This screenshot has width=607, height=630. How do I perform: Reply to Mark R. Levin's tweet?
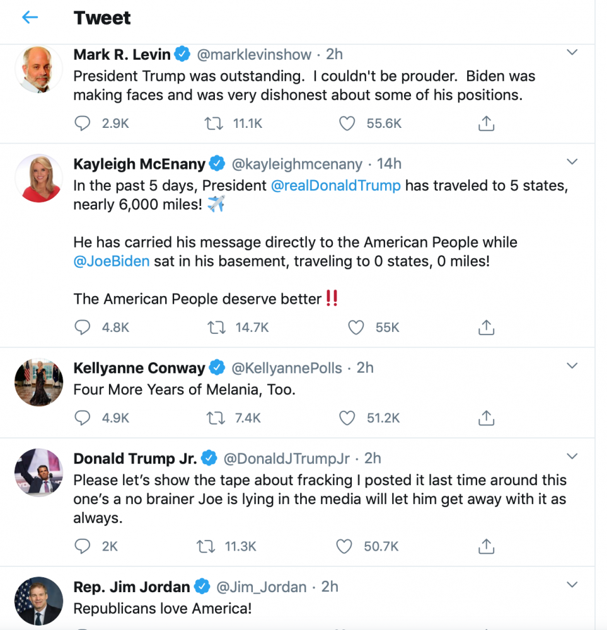coord(83,123)
